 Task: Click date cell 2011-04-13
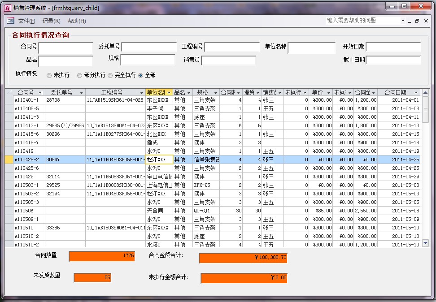(399, 125)
